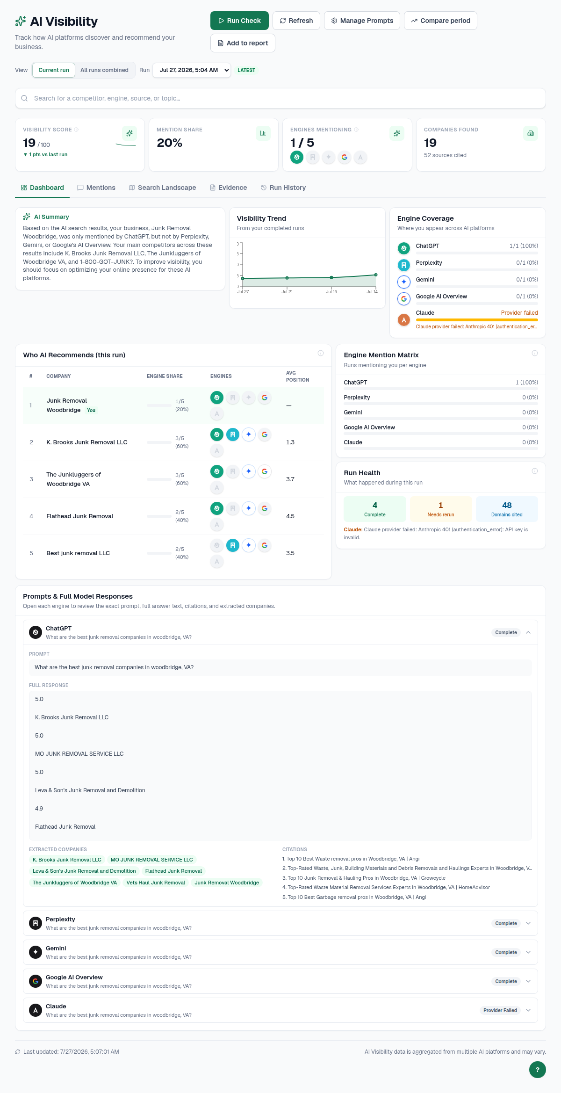Image resolution: width=561 pixels, height=1093 pixels.
Task: Click info icon on Run Health
Action: (535, 471)
